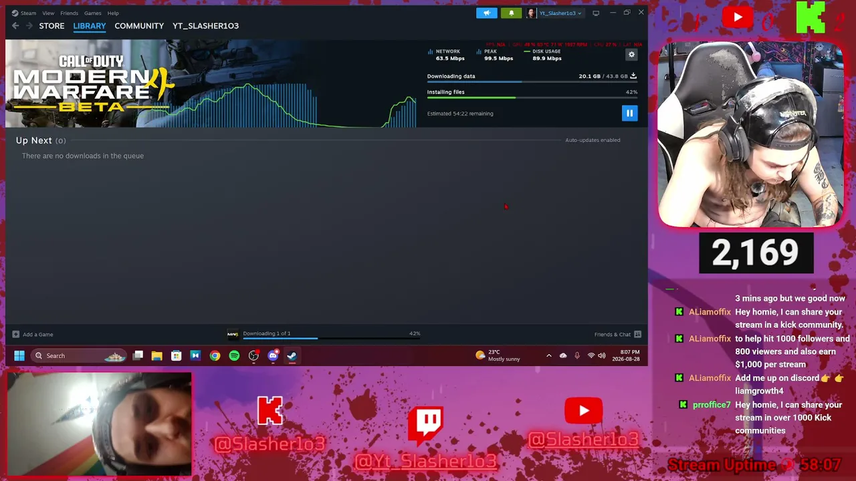
Task: Click the DISK USAGE 89.9 Mbps stat
Action: 543,55
